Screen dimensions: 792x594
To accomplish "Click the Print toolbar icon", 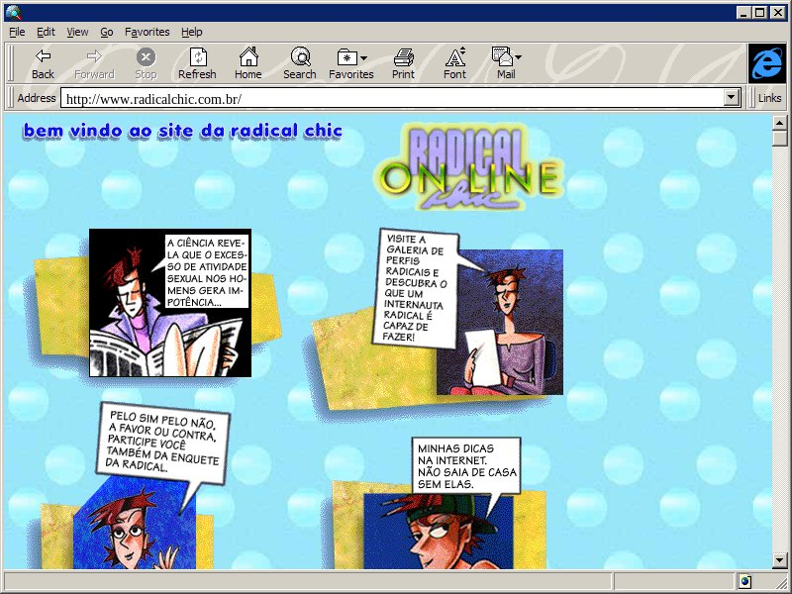I will coord(403,57).
